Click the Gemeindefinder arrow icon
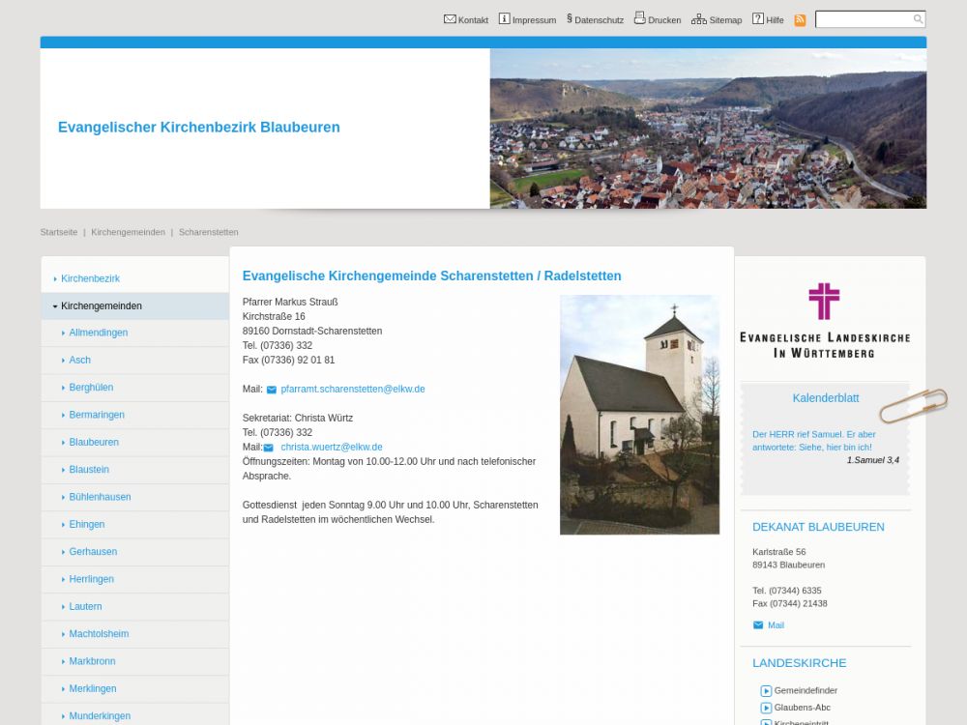 pyautogui.click(x=766, y=691)
